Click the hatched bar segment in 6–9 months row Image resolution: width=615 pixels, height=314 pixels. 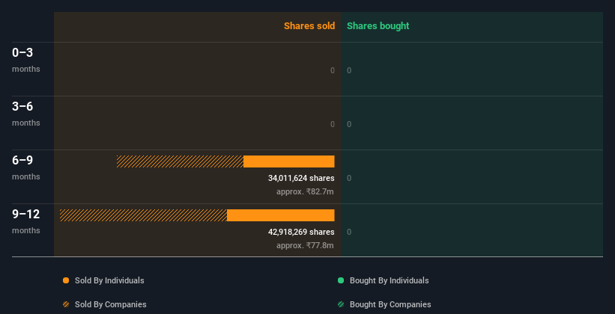180,161
